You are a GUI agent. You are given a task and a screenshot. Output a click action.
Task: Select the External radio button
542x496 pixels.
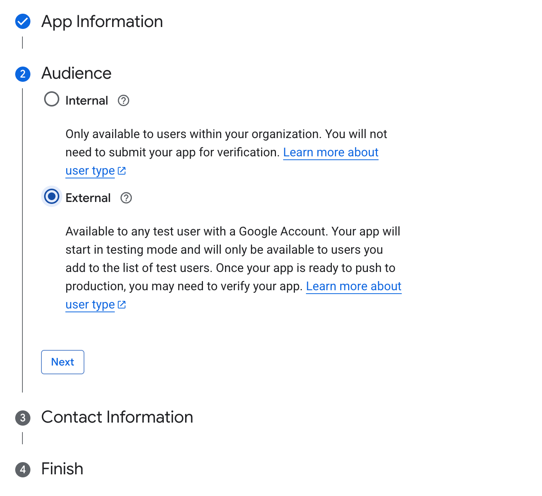click(52, 197)
